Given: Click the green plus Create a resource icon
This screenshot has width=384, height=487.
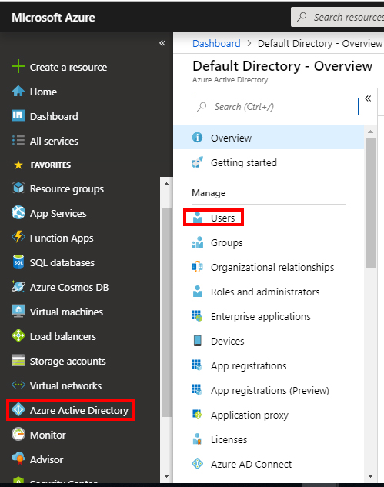Looking at the screenshot, I should tap(18, 66).
